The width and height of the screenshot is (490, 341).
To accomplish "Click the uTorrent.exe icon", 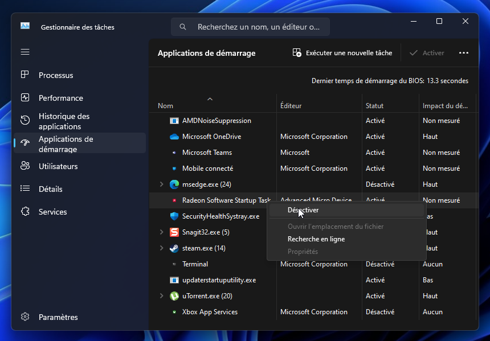I will click(x=174, y=295).
